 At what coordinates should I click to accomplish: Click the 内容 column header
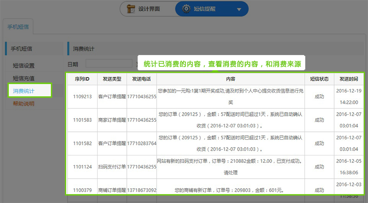pyautogui.click(x=230, y=79)
